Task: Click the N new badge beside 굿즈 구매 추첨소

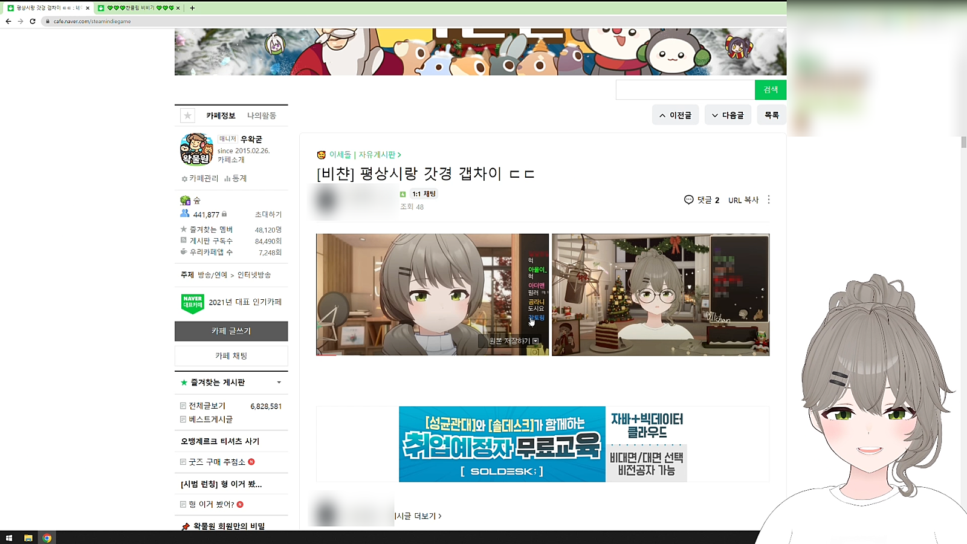Action: click(x=251, y=462)
